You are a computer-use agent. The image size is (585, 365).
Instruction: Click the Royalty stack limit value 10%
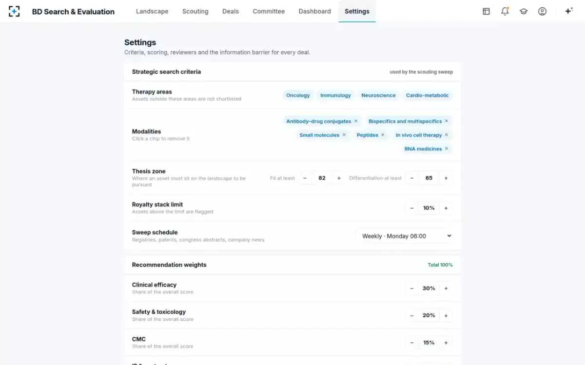pos(429,208)
